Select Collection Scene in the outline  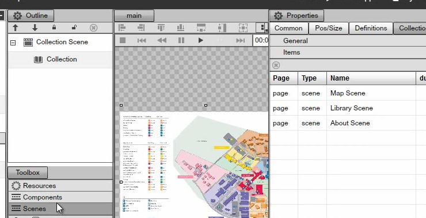pos(62,42)
